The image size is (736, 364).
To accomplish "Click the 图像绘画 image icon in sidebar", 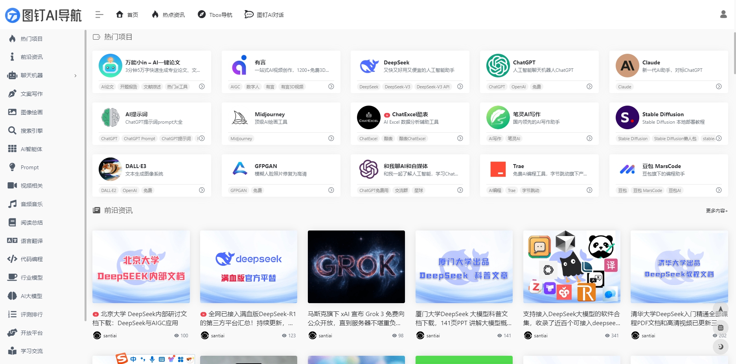I will [x=12, y=112].
